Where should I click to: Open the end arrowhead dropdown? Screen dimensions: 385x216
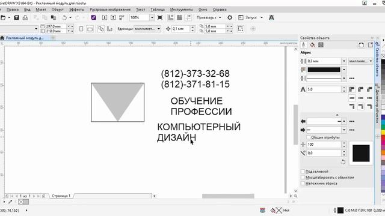343,130
